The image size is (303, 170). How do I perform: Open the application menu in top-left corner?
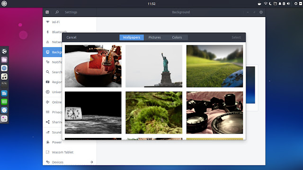tap(4, 3)
